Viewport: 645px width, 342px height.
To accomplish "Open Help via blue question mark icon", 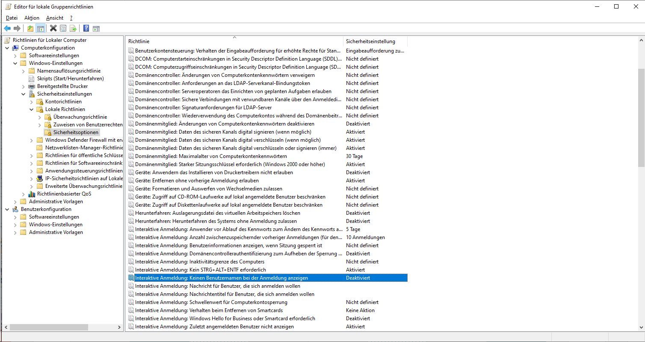I will [x=86, y=28].
